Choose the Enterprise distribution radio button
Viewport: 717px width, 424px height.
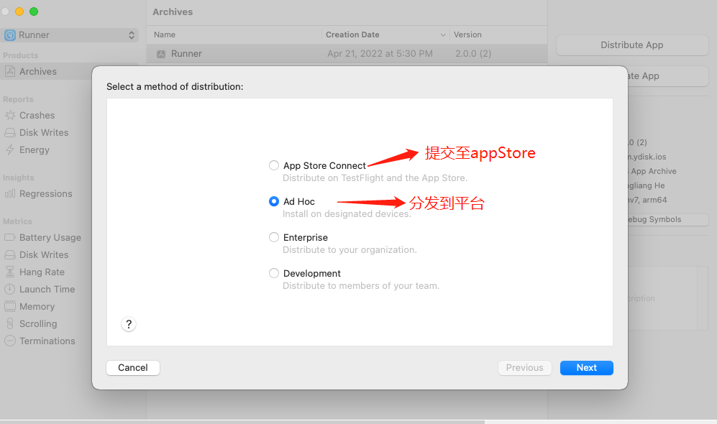pos(274,237)
